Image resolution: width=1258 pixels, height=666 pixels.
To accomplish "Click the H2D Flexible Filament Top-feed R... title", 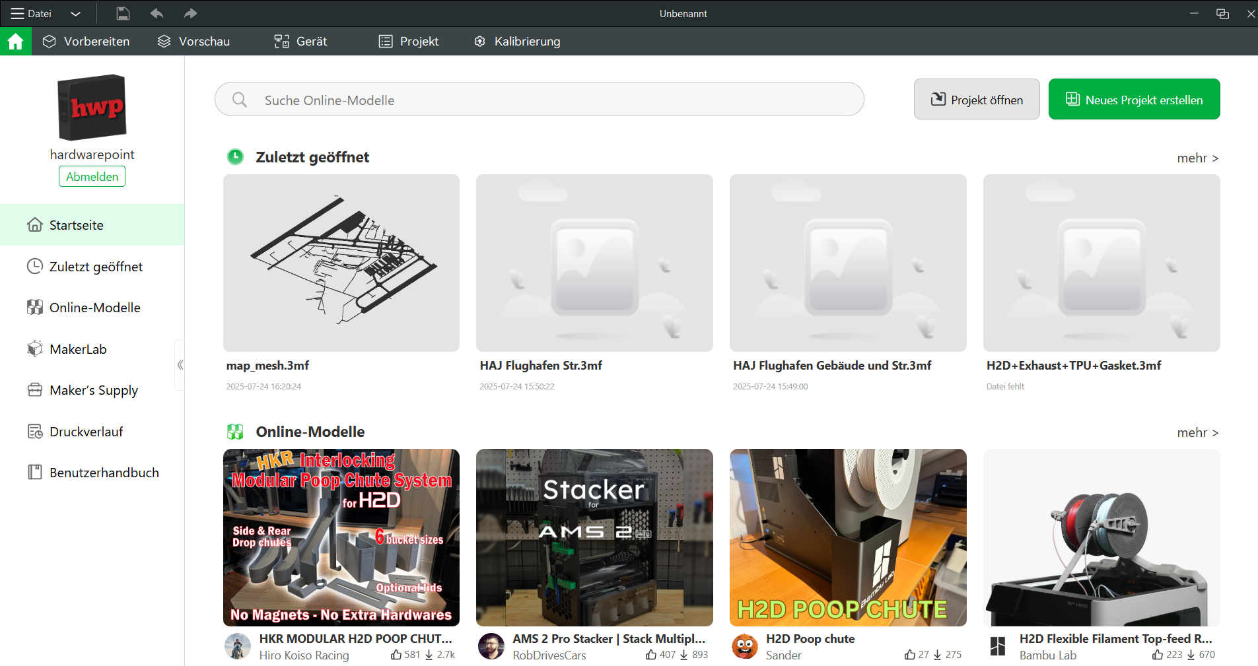I will pyautogui.click(x=1116, y=639).
